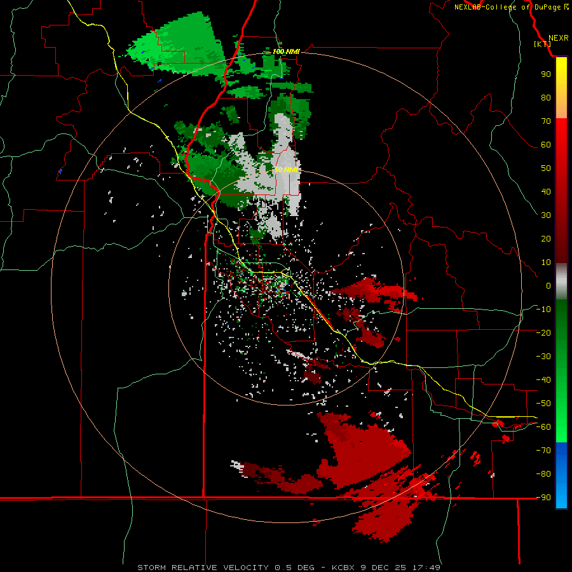The image size is (572, 572).
Task: Click the "-60" scale value on legend
Action: 543,427
